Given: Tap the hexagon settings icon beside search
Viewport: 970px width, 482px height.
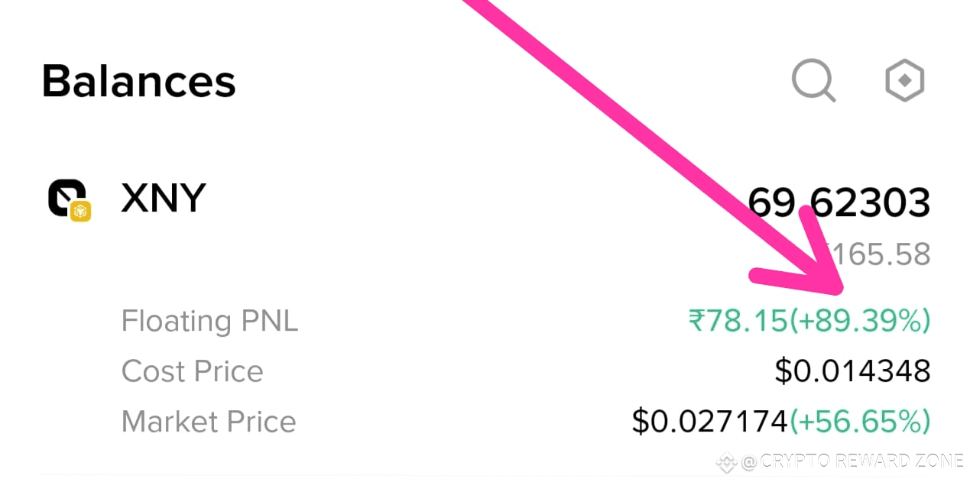Looking at the screenshot, I should 905,80.
